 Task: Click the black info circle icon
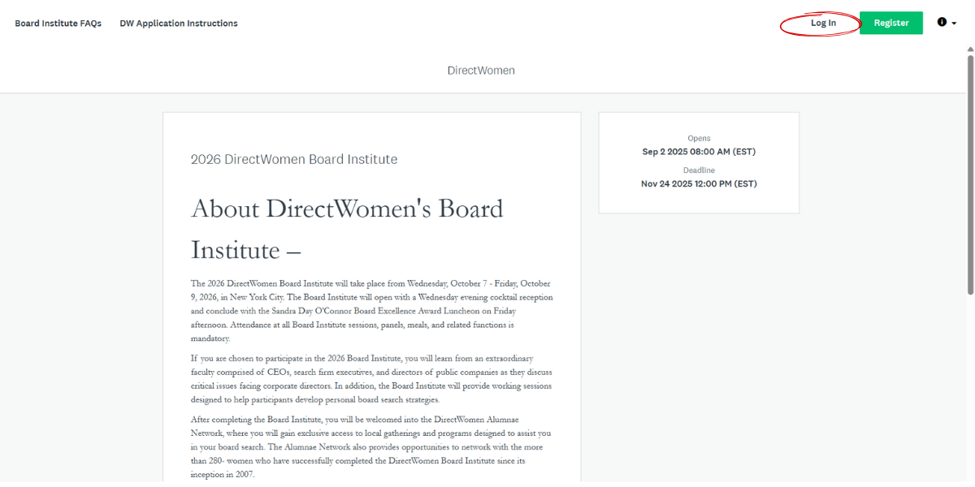pos(942,23)
